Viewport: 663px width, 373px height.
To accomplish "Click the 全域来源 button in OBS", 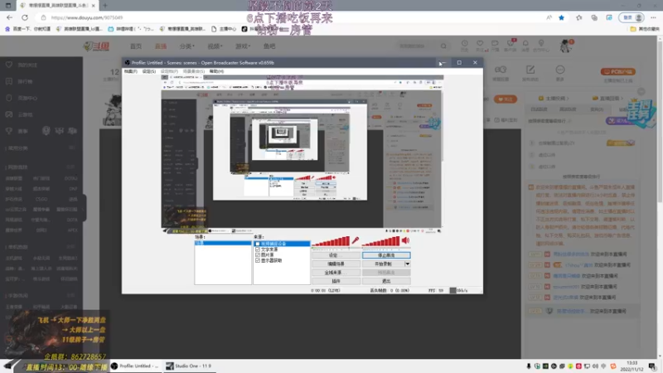I will point(336,273).
